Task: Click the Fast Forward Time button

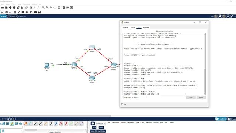Action: [14, 119]
